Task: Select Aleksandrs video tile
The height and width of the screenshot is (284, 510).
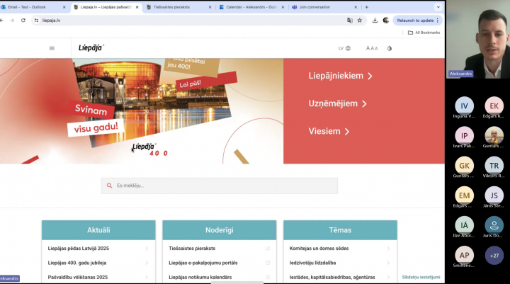Action: point(478,40)
